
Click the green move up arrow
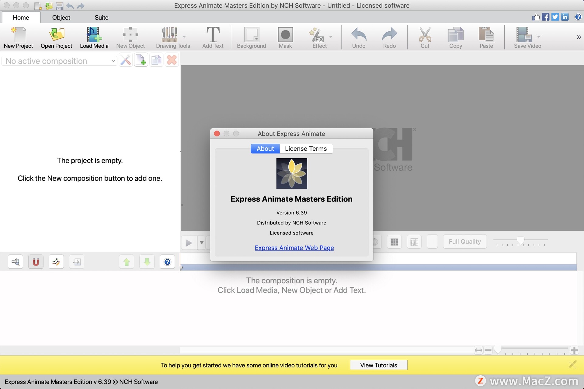[x=127, y=262]
